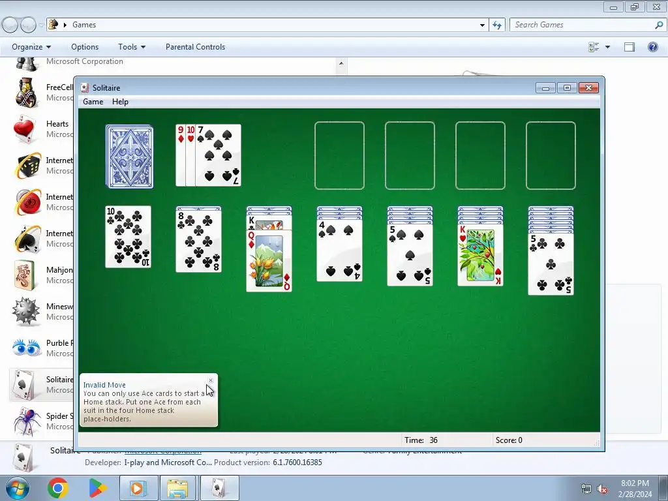
Task: Click the muted volume tray icon
Action: [x=602, y=489]
